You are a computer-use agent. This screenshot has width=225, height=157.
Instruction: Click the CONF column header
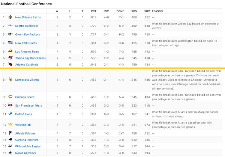pos(120,11)
